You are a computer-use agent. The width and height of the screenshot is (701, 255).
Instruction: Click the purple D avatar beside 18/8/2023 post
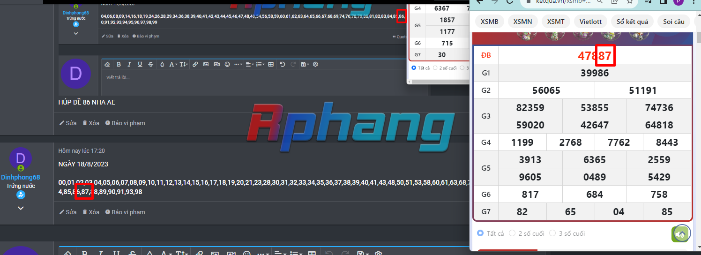21,158
